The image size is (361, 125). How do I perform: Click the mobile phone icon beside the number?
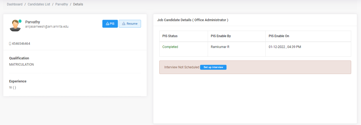pyautogui.click(x=10, y=43)
